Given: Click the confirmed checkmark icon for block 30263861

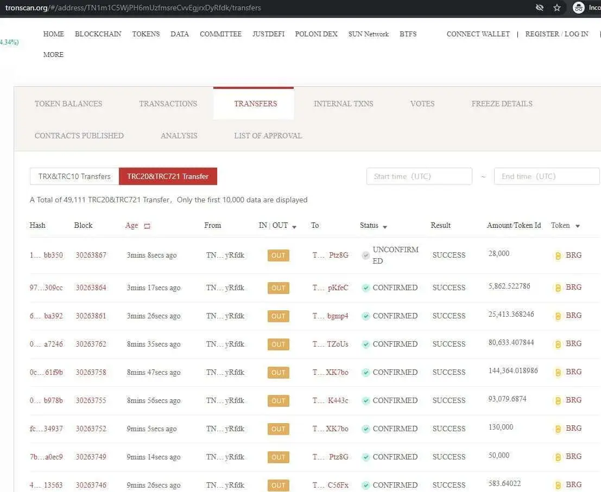Looking at the screenshot, I should coord(366,316).
